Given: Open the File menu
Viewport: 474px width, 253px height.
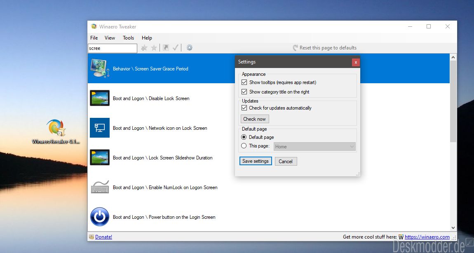Looking at the screenshot, I should pos(94,38).
